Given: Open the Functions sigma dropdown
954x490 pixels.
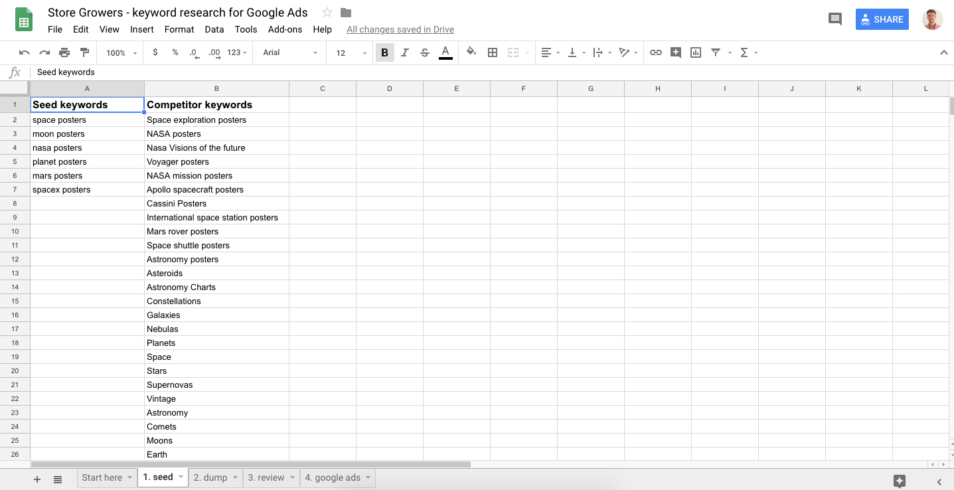Looking at the screenshot, I should [x=748, y=52].
